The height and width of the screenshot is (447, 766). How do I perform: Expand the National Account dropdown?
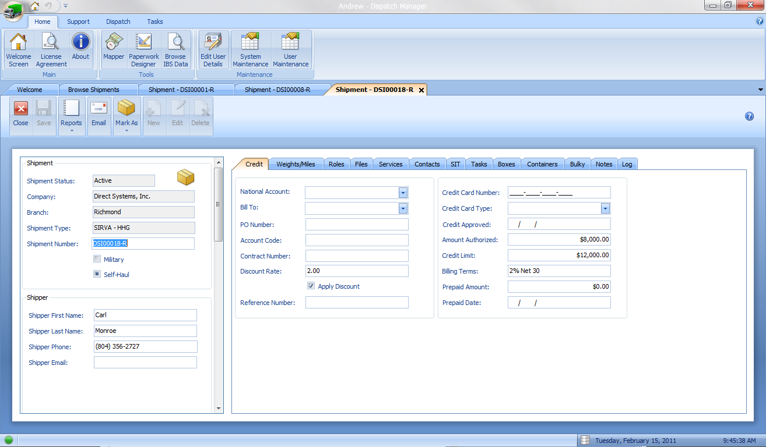(x=403, y=193)
